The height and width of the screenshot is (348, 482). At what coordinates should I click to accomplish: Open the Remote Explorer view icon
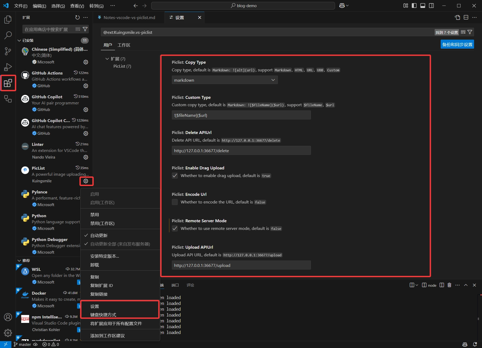tap(8, 99)
